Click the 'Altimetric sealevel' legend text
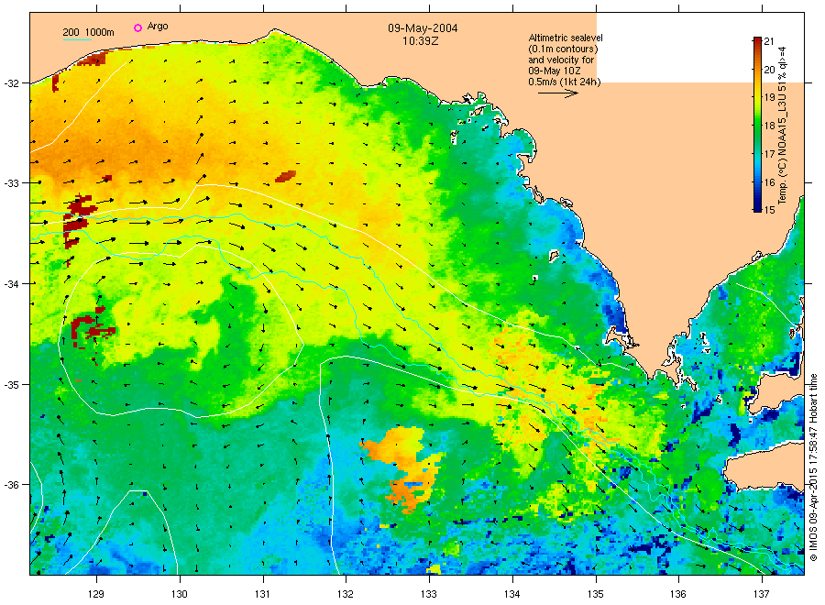 click(x=566, y=38)
